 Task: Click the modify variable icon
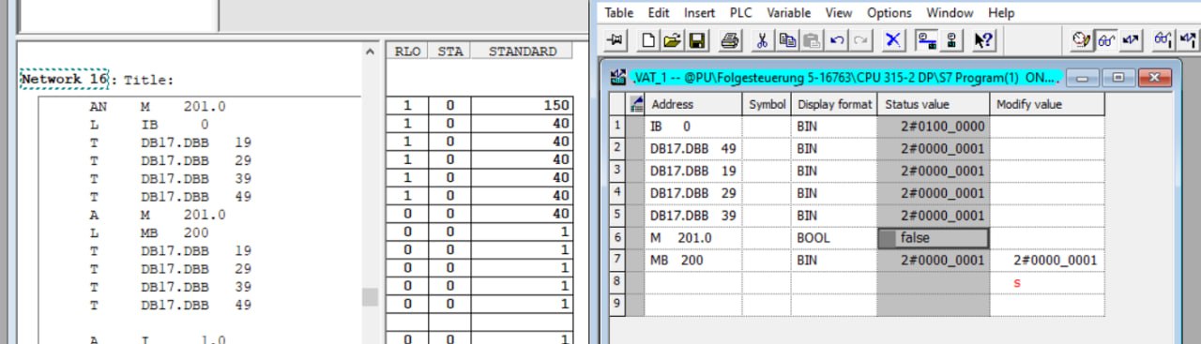[1132, 40]
